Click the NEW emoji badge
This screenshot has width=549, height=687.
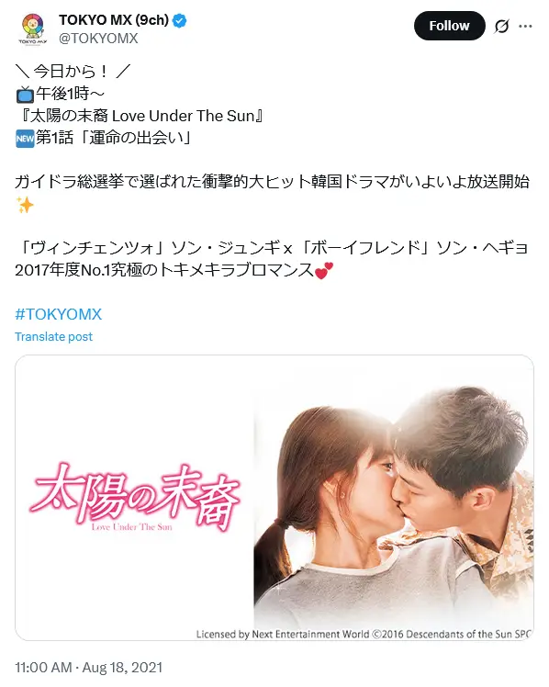click(25, 139)
